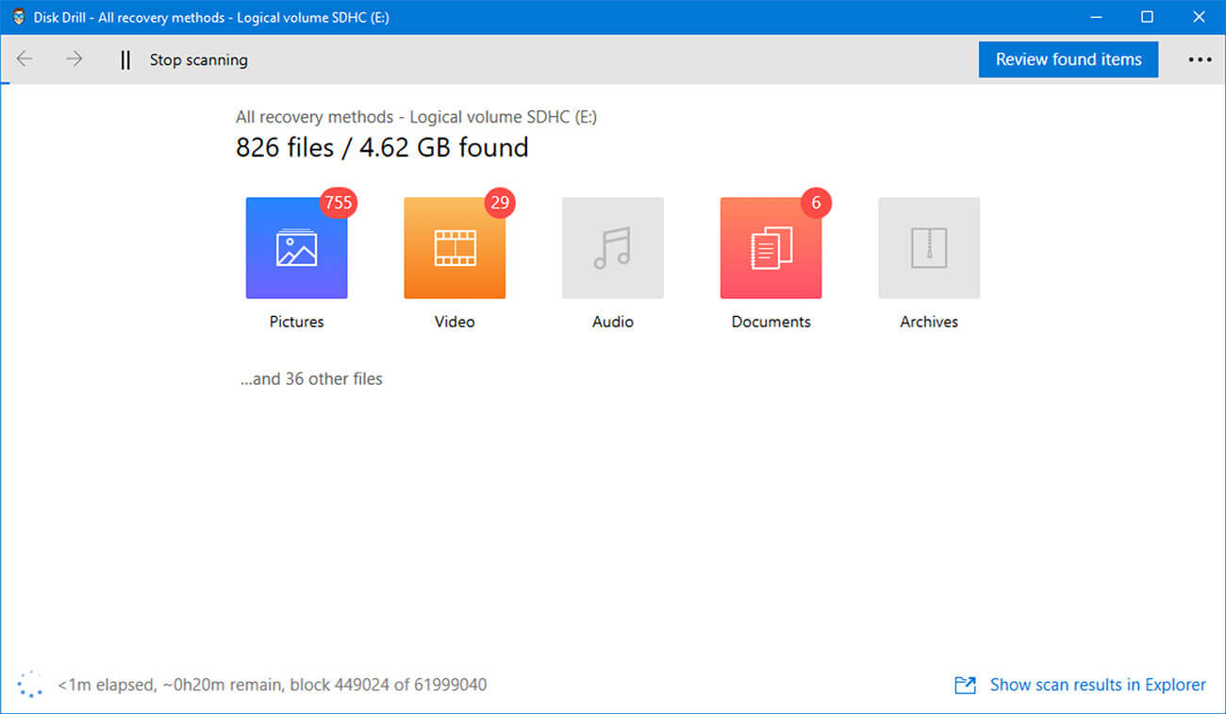This screenshot has height=714, width=1226.
Task: Select the Documents category icon
Action: (770, 247)
